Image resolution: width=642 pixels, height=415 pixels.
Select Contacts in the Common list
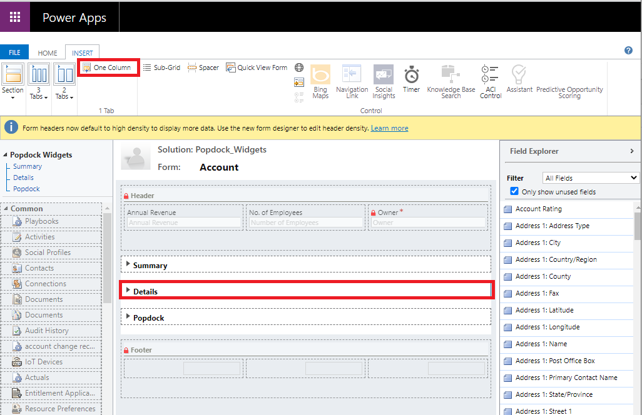(x=51, y=268)
